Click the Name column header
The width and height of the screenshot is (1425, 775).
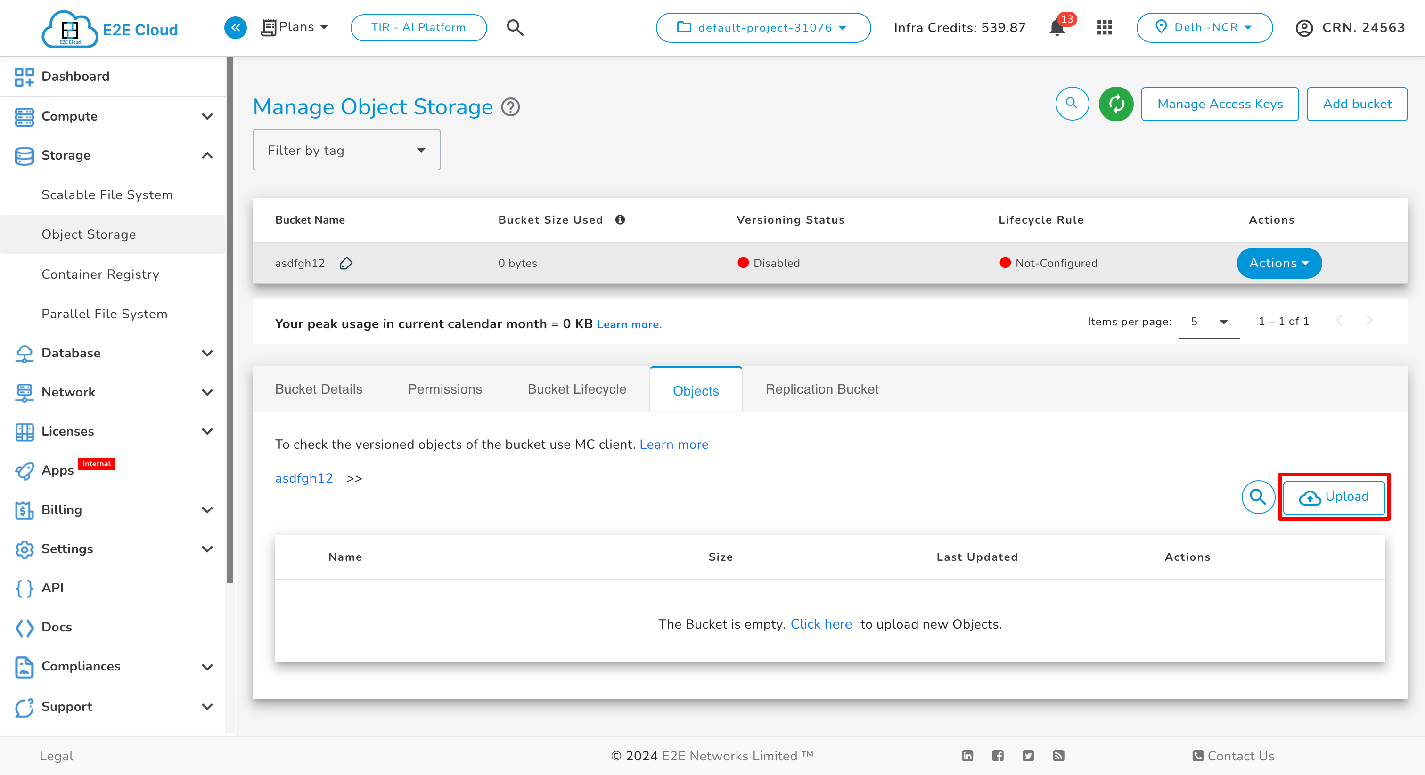345,557
